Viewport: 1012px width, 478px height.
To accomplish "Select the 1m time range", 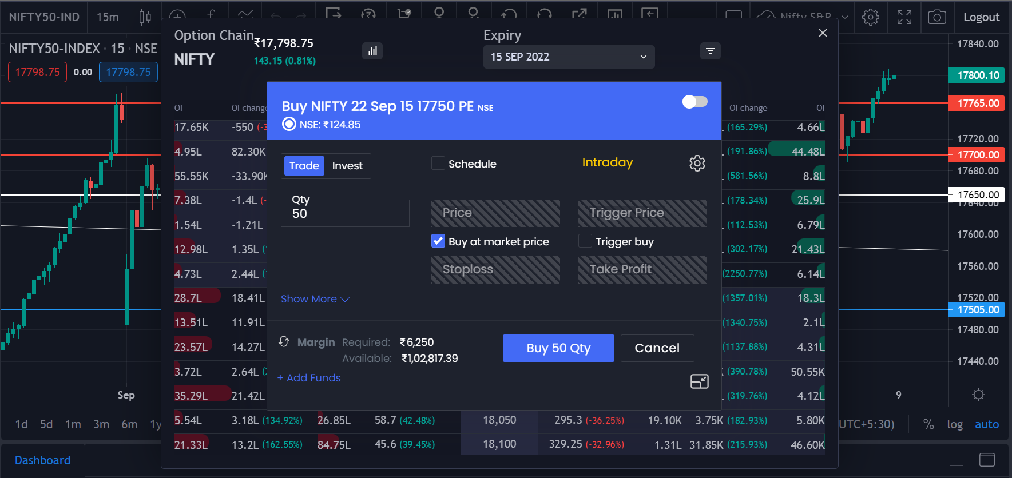I will tap(73, 424).
